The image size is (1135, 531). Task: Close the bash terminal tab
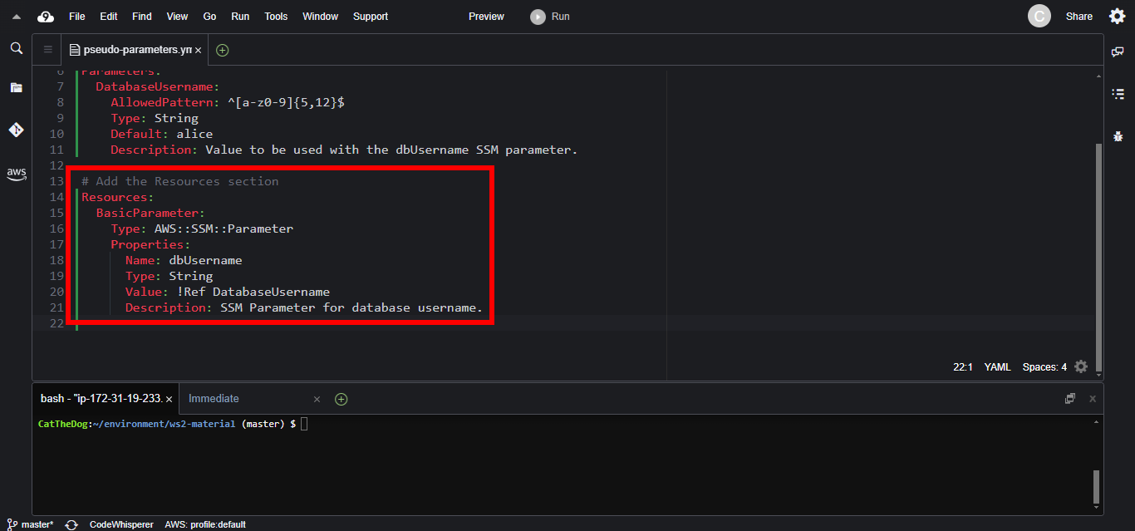(x=170, y=400)
